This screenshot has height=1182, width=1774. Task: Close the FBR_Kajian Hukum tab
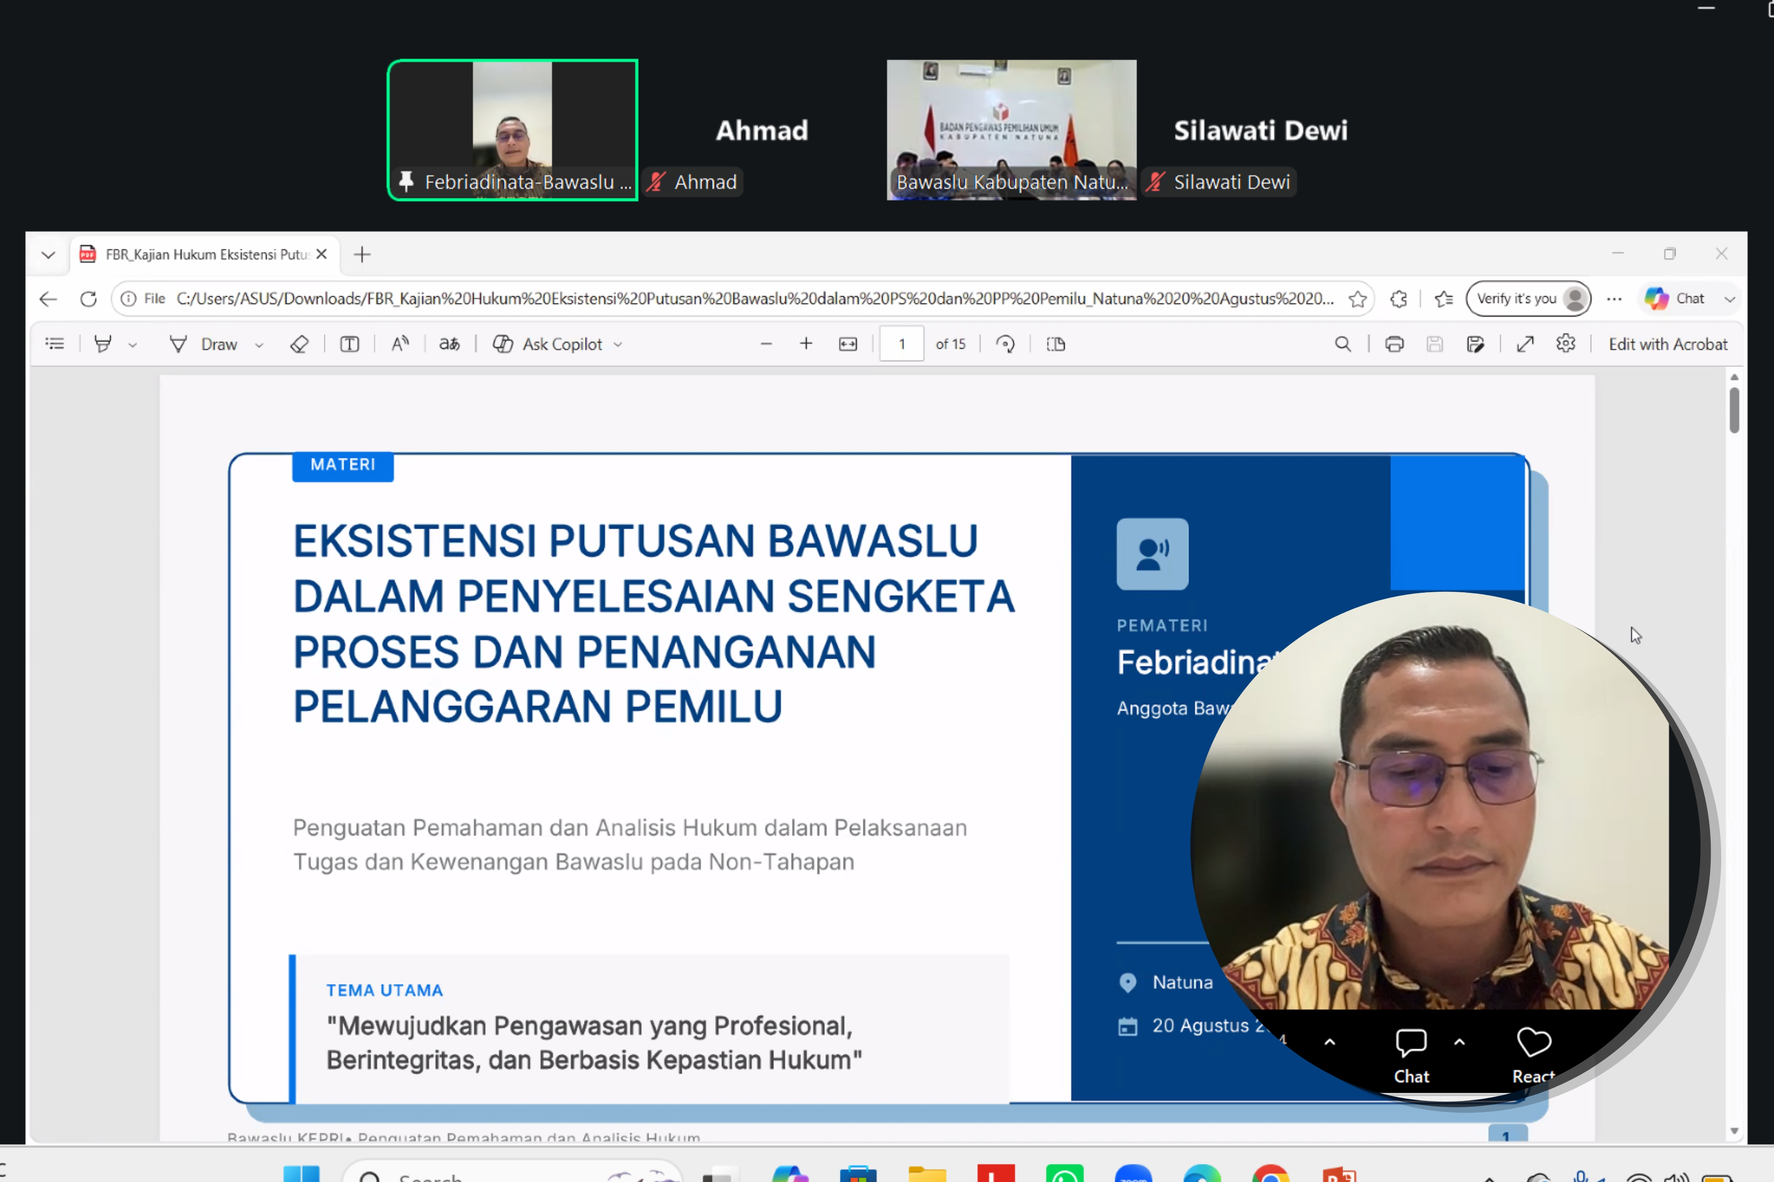[x=321, y=254]
